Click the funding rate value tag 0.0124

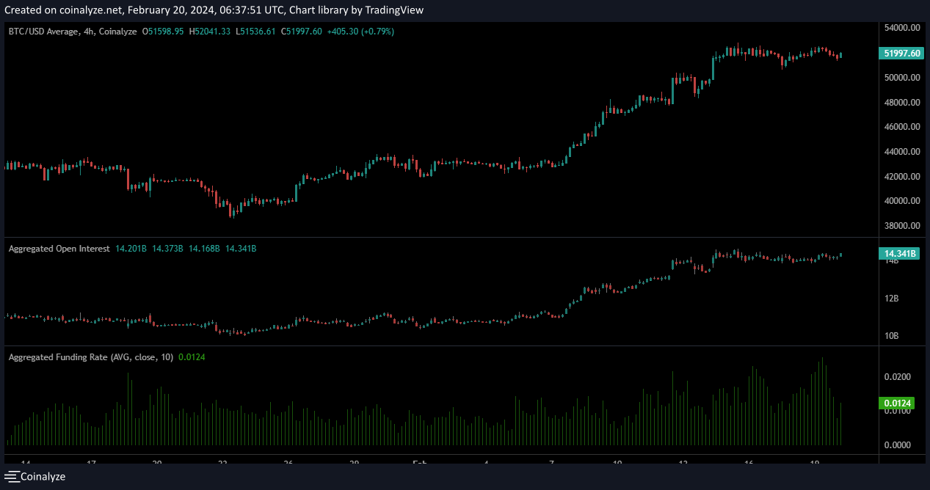[896, 403]
